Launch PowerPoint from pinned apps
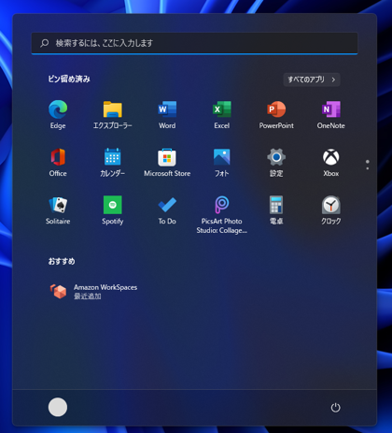The height and width of the screenshot is (433, 392). point(276,114)
